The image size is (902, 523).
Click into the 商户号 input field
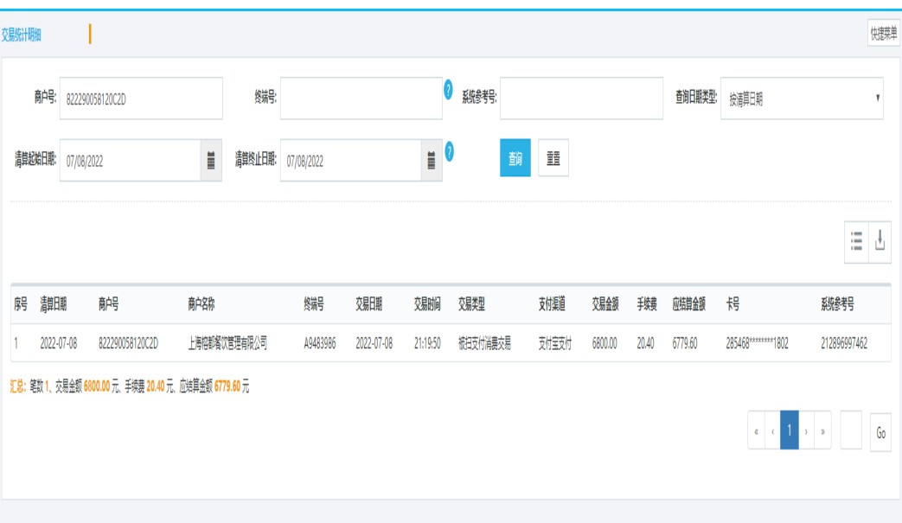[141, 99]
